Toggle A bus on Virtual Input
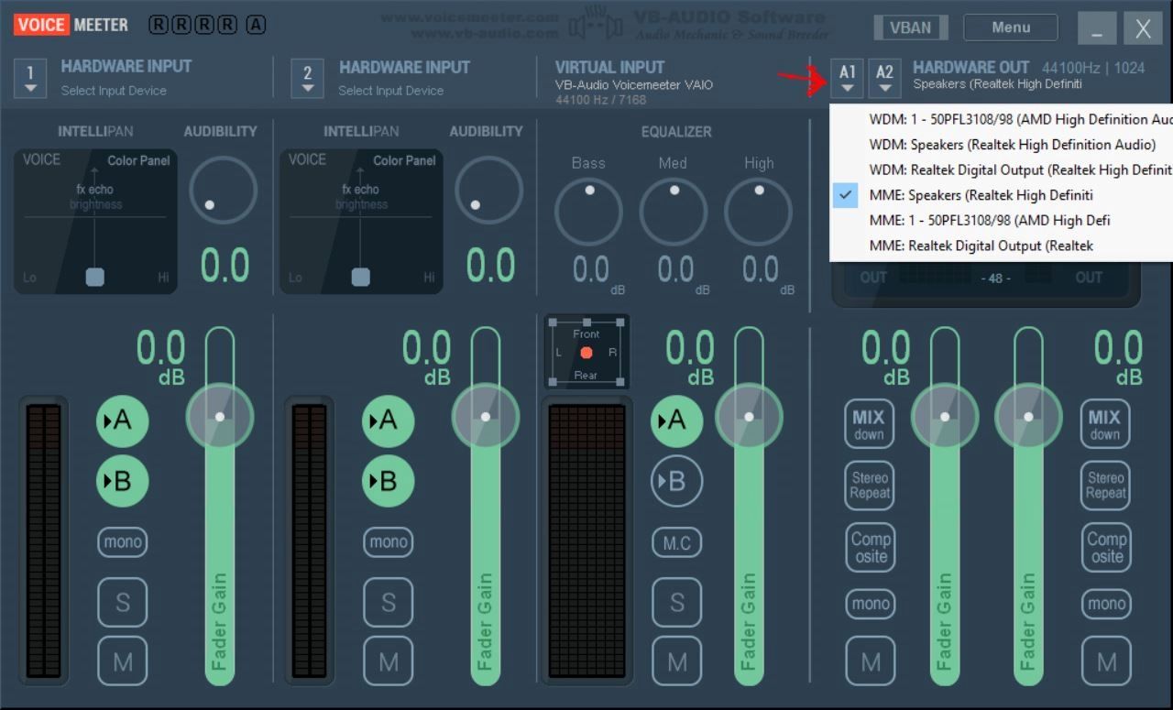The width and height of the screenshot is (1173, 710). pos(677,421)
